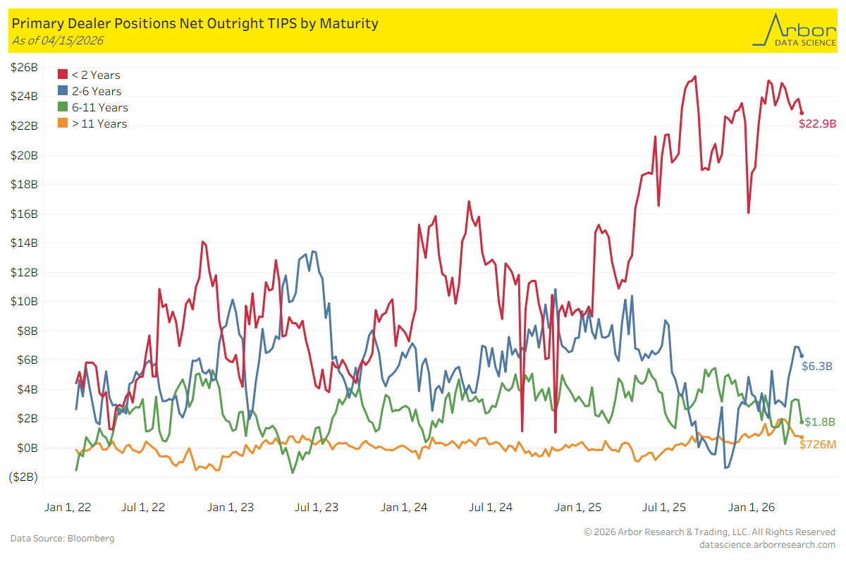Open the datascience.arborresearch.com link

pos(767,544)
